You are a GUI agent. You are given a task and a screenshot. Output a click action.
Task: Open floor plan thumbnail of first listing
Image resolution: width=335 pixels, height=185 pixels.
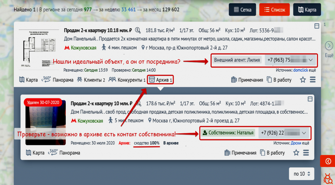pos(39,49)
